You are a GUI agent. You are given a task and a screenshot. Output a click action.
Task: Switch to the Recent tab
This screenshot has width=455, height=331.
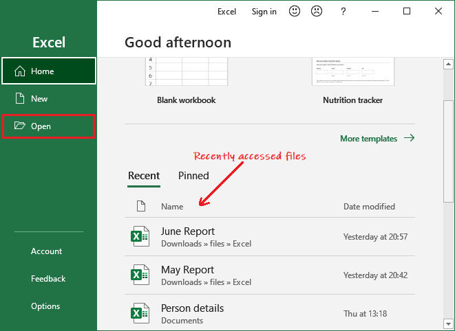[x=144, y=176]
